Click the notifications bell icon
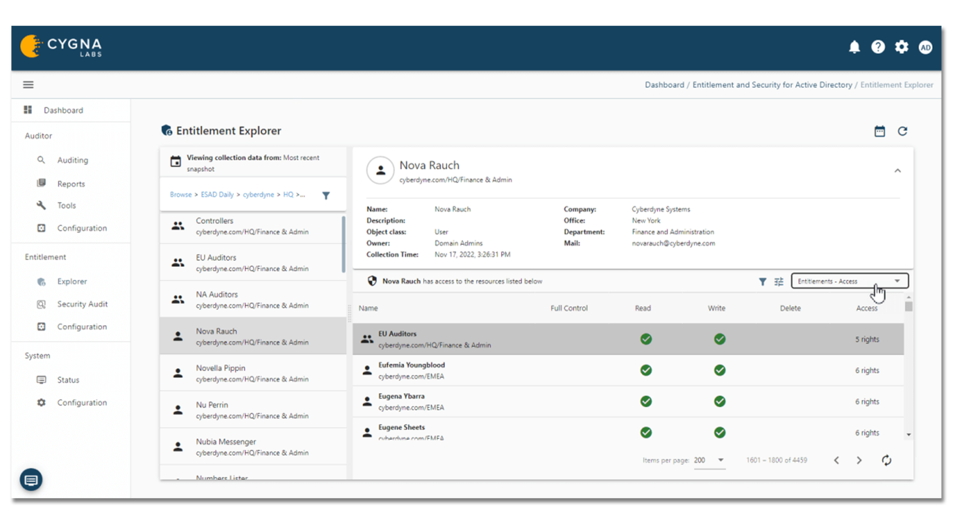The height and width of the screenshot is (524, 953). point(854,47)
